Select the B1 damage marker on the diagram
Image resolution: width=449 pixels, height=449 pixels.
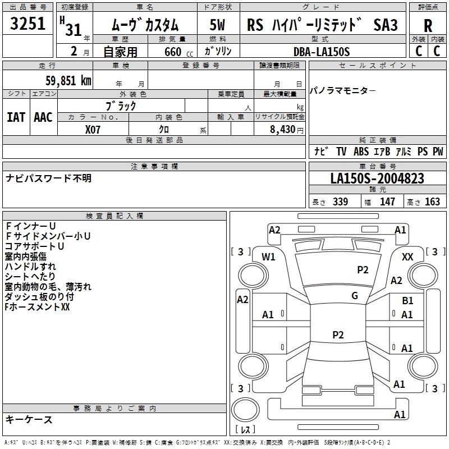(407, 301)
